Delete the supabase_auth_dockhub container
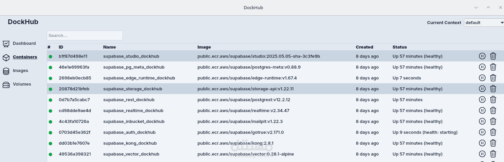The width and height of the screenshot is (504, 162). pos(493,132)
